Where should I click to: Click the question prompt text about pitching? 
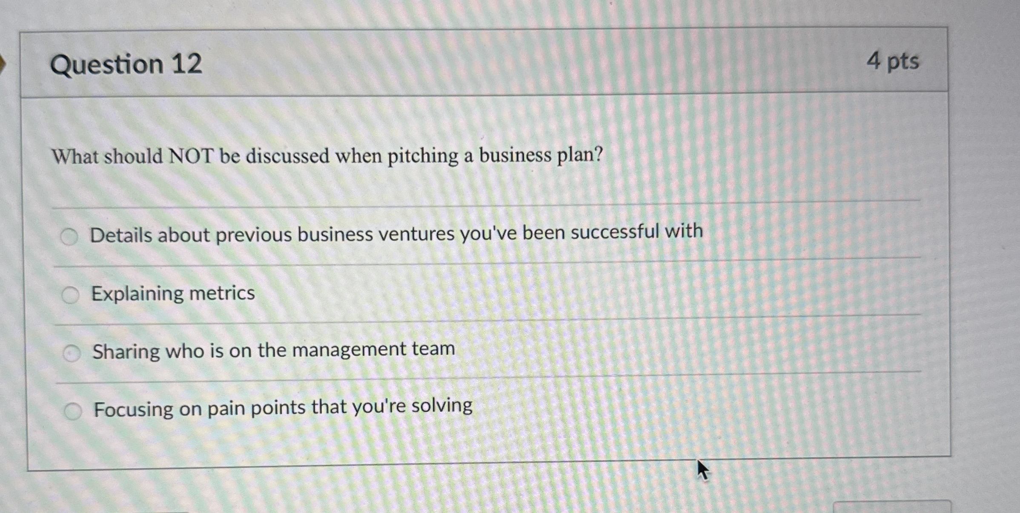click(326, 156)
